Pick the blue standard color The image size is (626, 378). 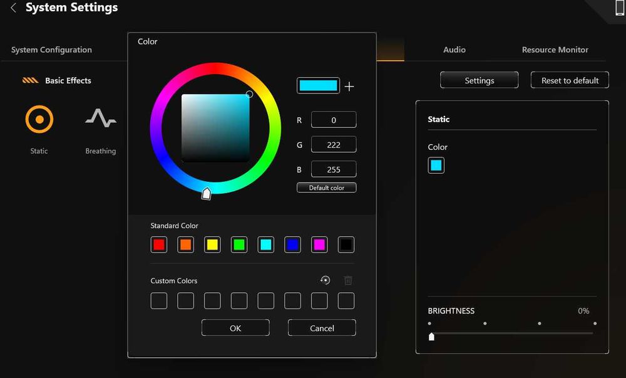[x=292, y=244]
